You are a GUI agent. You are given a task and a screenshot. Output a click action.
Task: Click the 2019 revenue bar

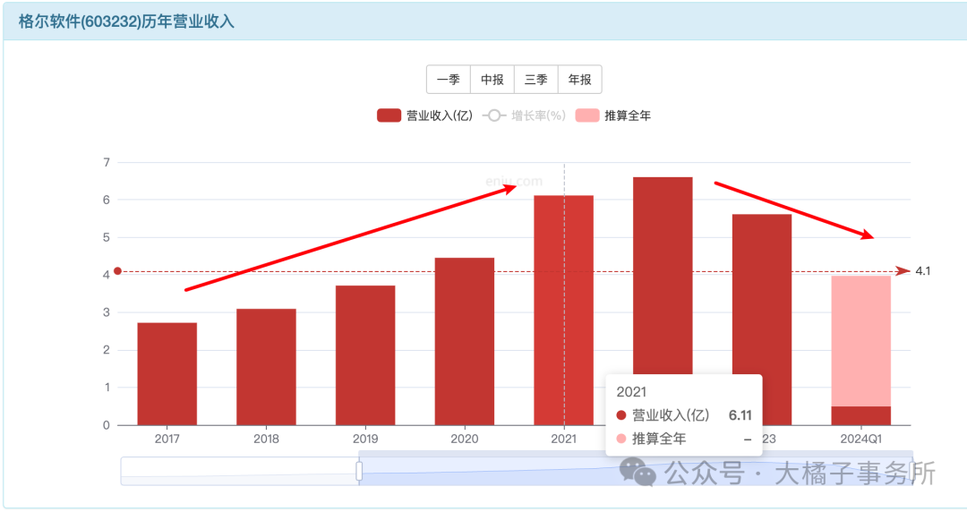coord(365,355)
